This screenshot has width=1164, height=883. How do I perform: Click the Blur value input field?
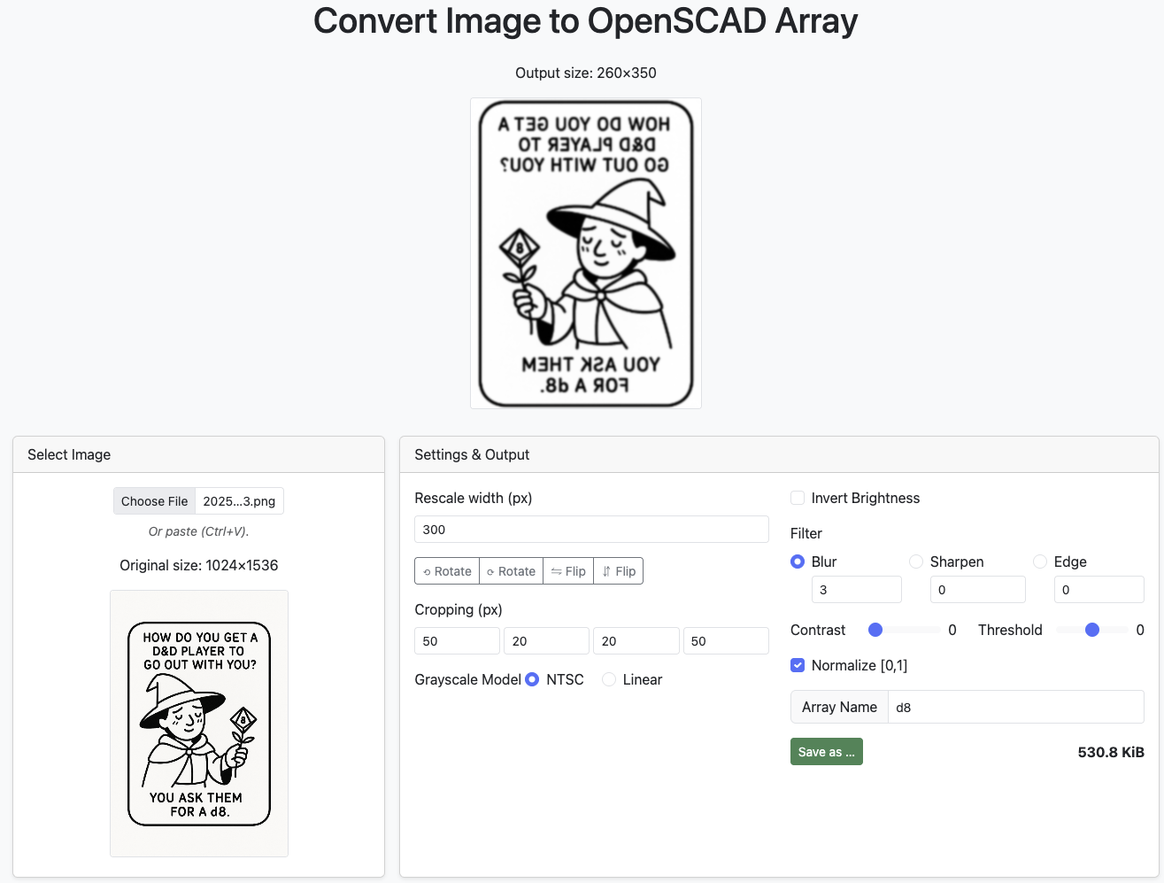pos(856,590)
